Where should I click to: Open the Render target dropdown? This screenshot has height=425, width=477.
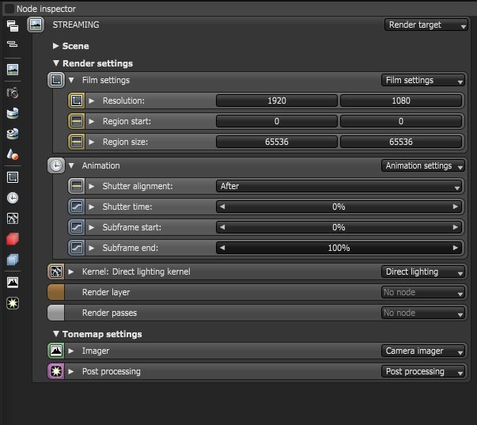[426, 25]
